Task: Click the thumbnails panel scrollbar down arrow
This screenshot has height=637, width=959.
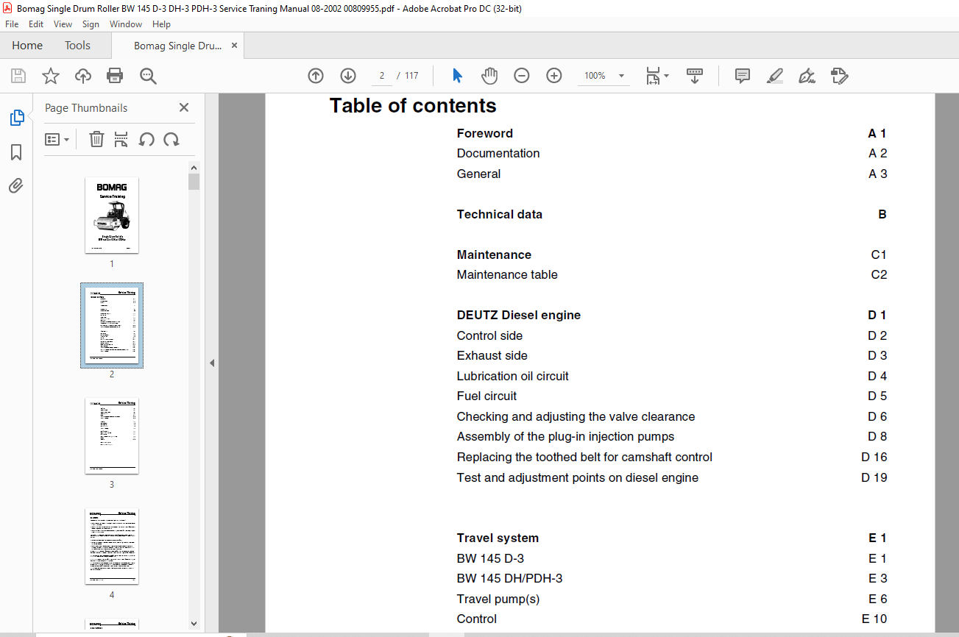Action: 194,623
